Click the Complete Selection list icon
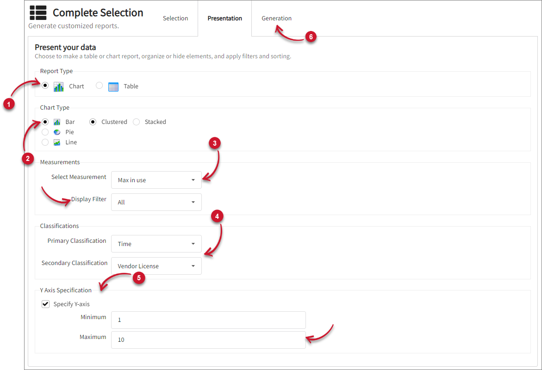This screenshot has height=370, width=542. click(x=38, y=13)
